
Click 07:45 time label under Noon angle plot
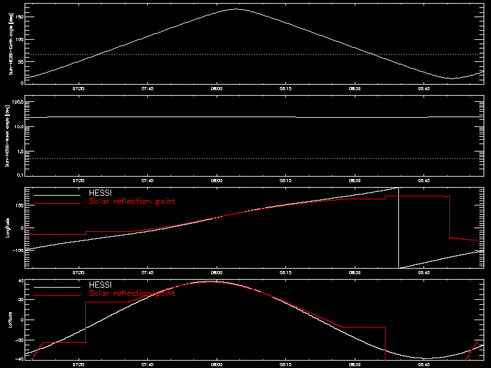pos(147,181)
